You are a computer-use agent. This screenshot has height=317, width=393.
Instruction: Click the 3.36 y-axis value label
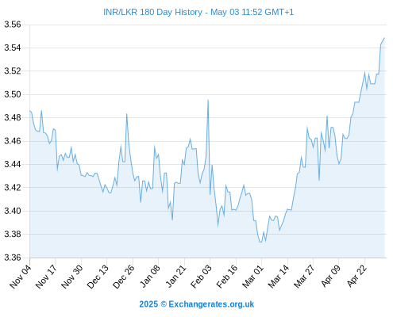[x=13, y=258]
